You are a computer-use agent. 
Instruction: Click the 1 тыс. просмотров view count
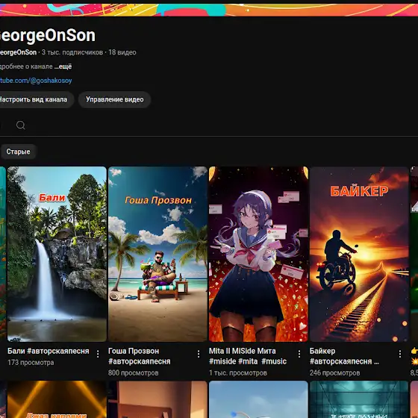point(238,372)
